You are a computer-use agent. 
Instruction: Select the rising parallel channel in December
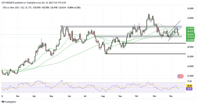click(174, 31)
